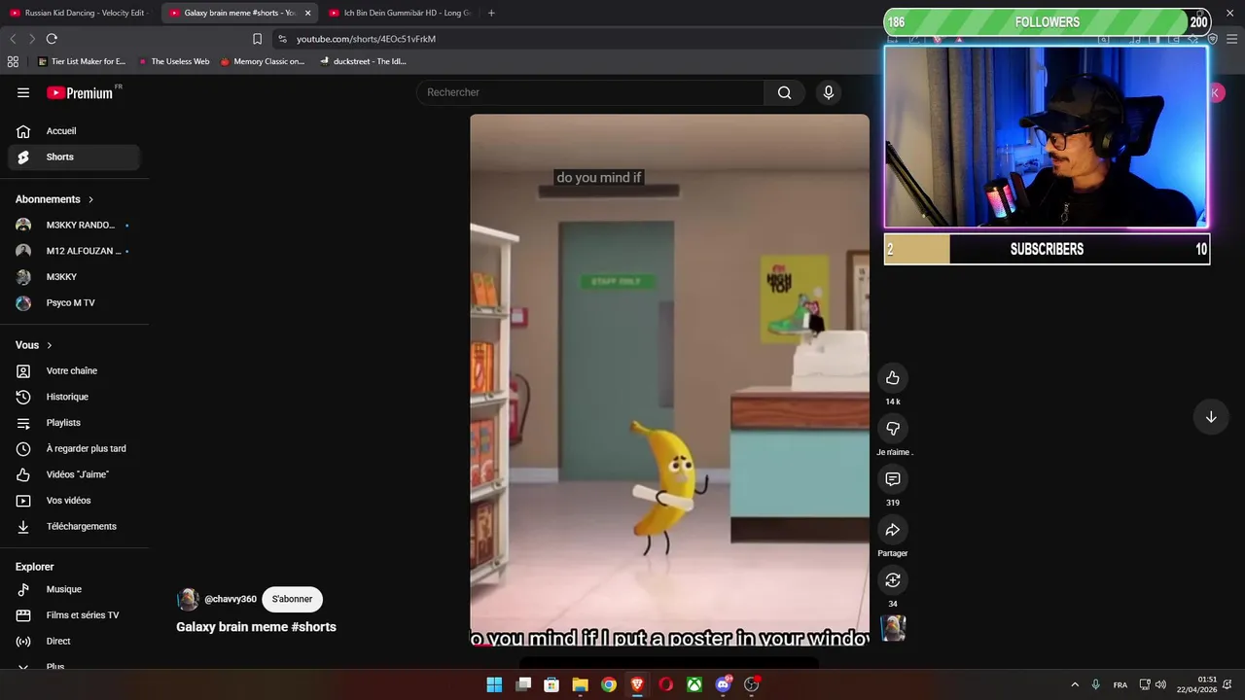Go forward in browser history
The image size is (1245, 700).
point(32,39)
